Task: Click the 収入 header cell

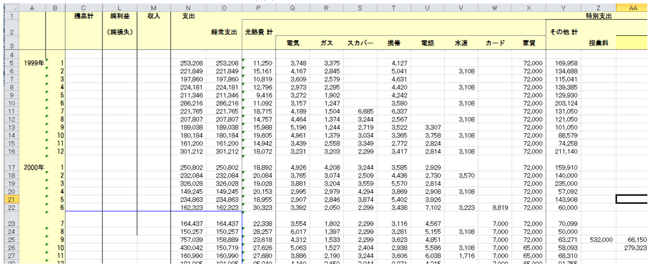Action: 154,16
